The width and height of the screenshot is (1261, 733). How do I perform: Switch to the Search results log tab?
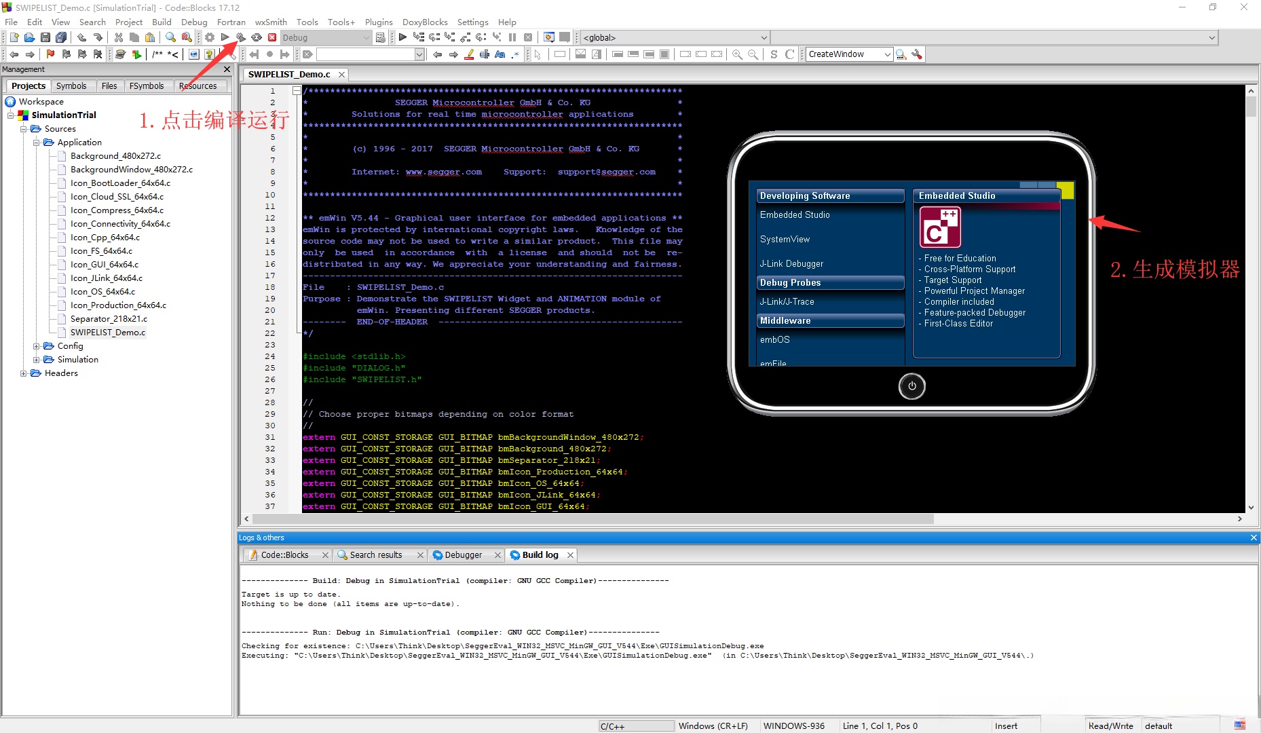click(x=376, y=555)
